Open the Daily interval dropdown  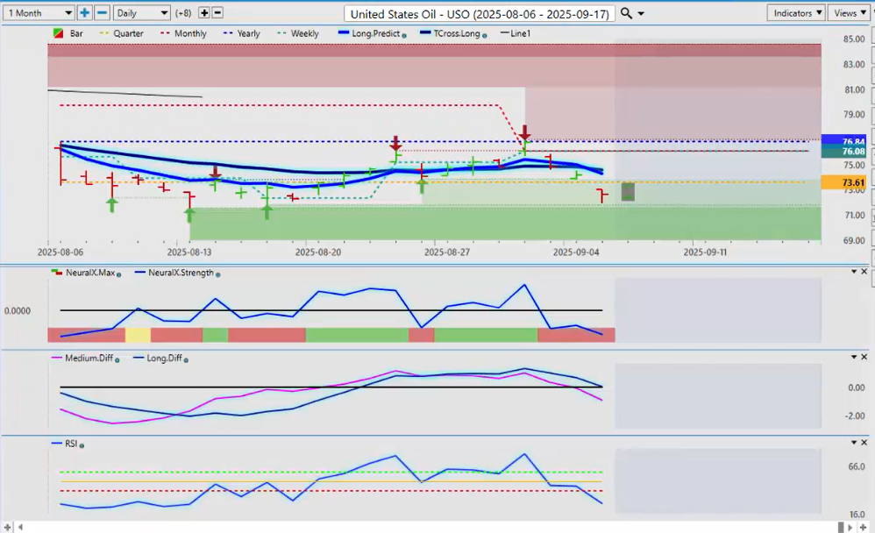[141, 13]
